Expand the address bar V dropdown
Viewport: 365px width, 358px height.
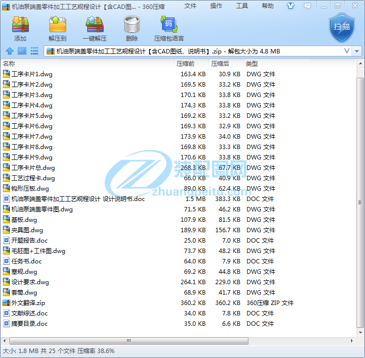coord(347,51)
